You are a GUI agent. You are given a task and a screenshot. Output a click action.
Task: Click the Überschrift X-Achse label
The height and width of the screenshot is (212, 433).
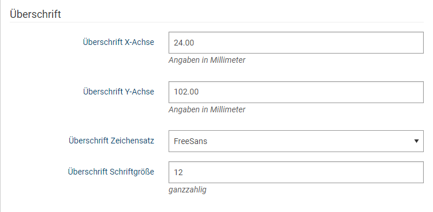tap(118, 42)
